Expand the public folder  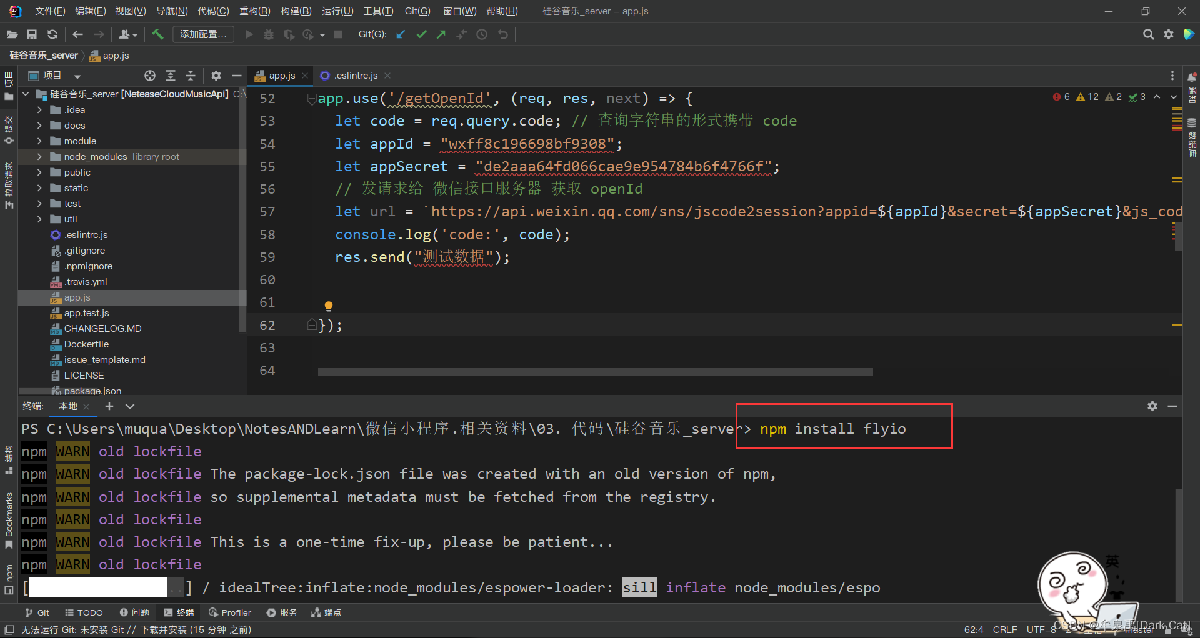39,172
